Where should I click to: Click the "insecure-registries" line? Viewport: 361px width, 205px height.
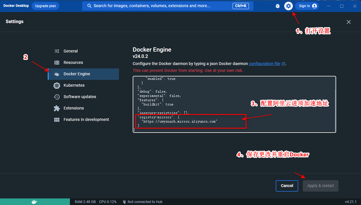(163, 113)
